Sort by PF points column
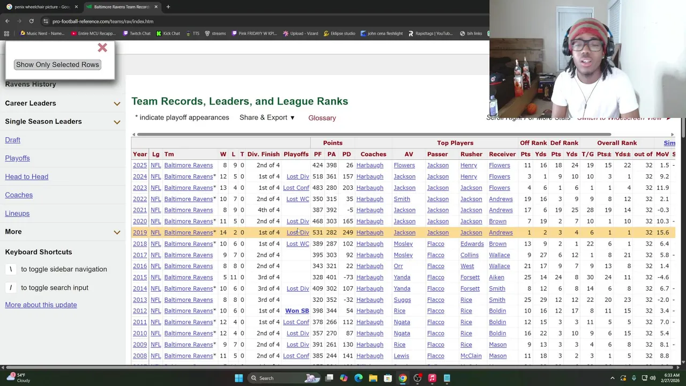686x386 pixels. coord(318,154)
